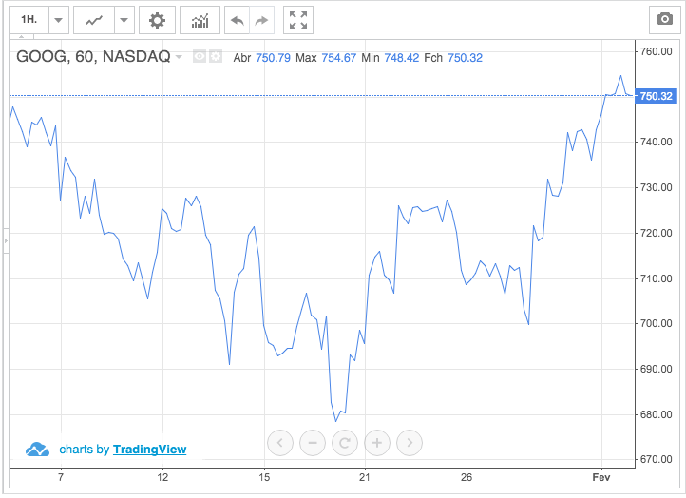Expand the chart style dropdown arrow
This screenshot has width=686, height=498.
[x=124, y=20]
